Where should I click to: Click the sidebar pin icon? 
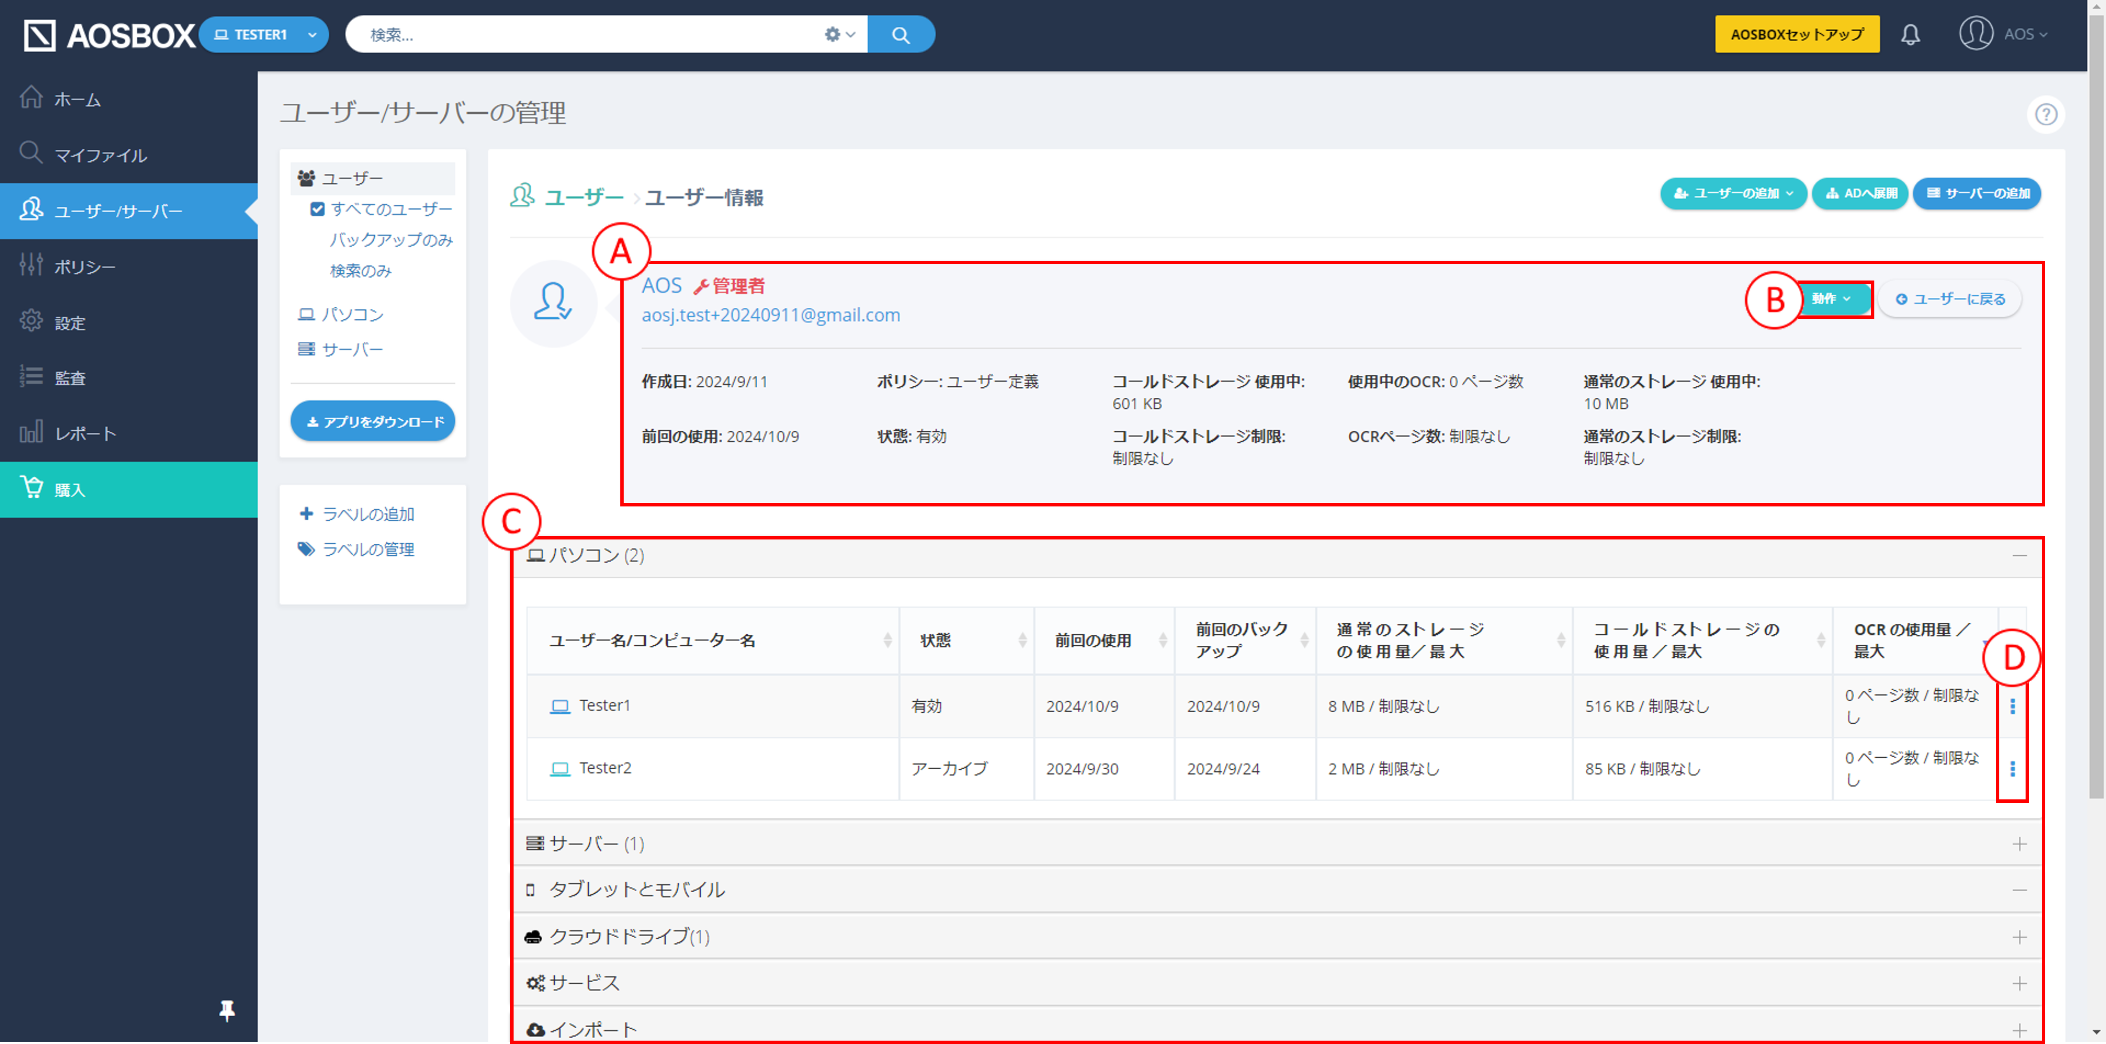pyautogui.click(x=227, y=1011)
